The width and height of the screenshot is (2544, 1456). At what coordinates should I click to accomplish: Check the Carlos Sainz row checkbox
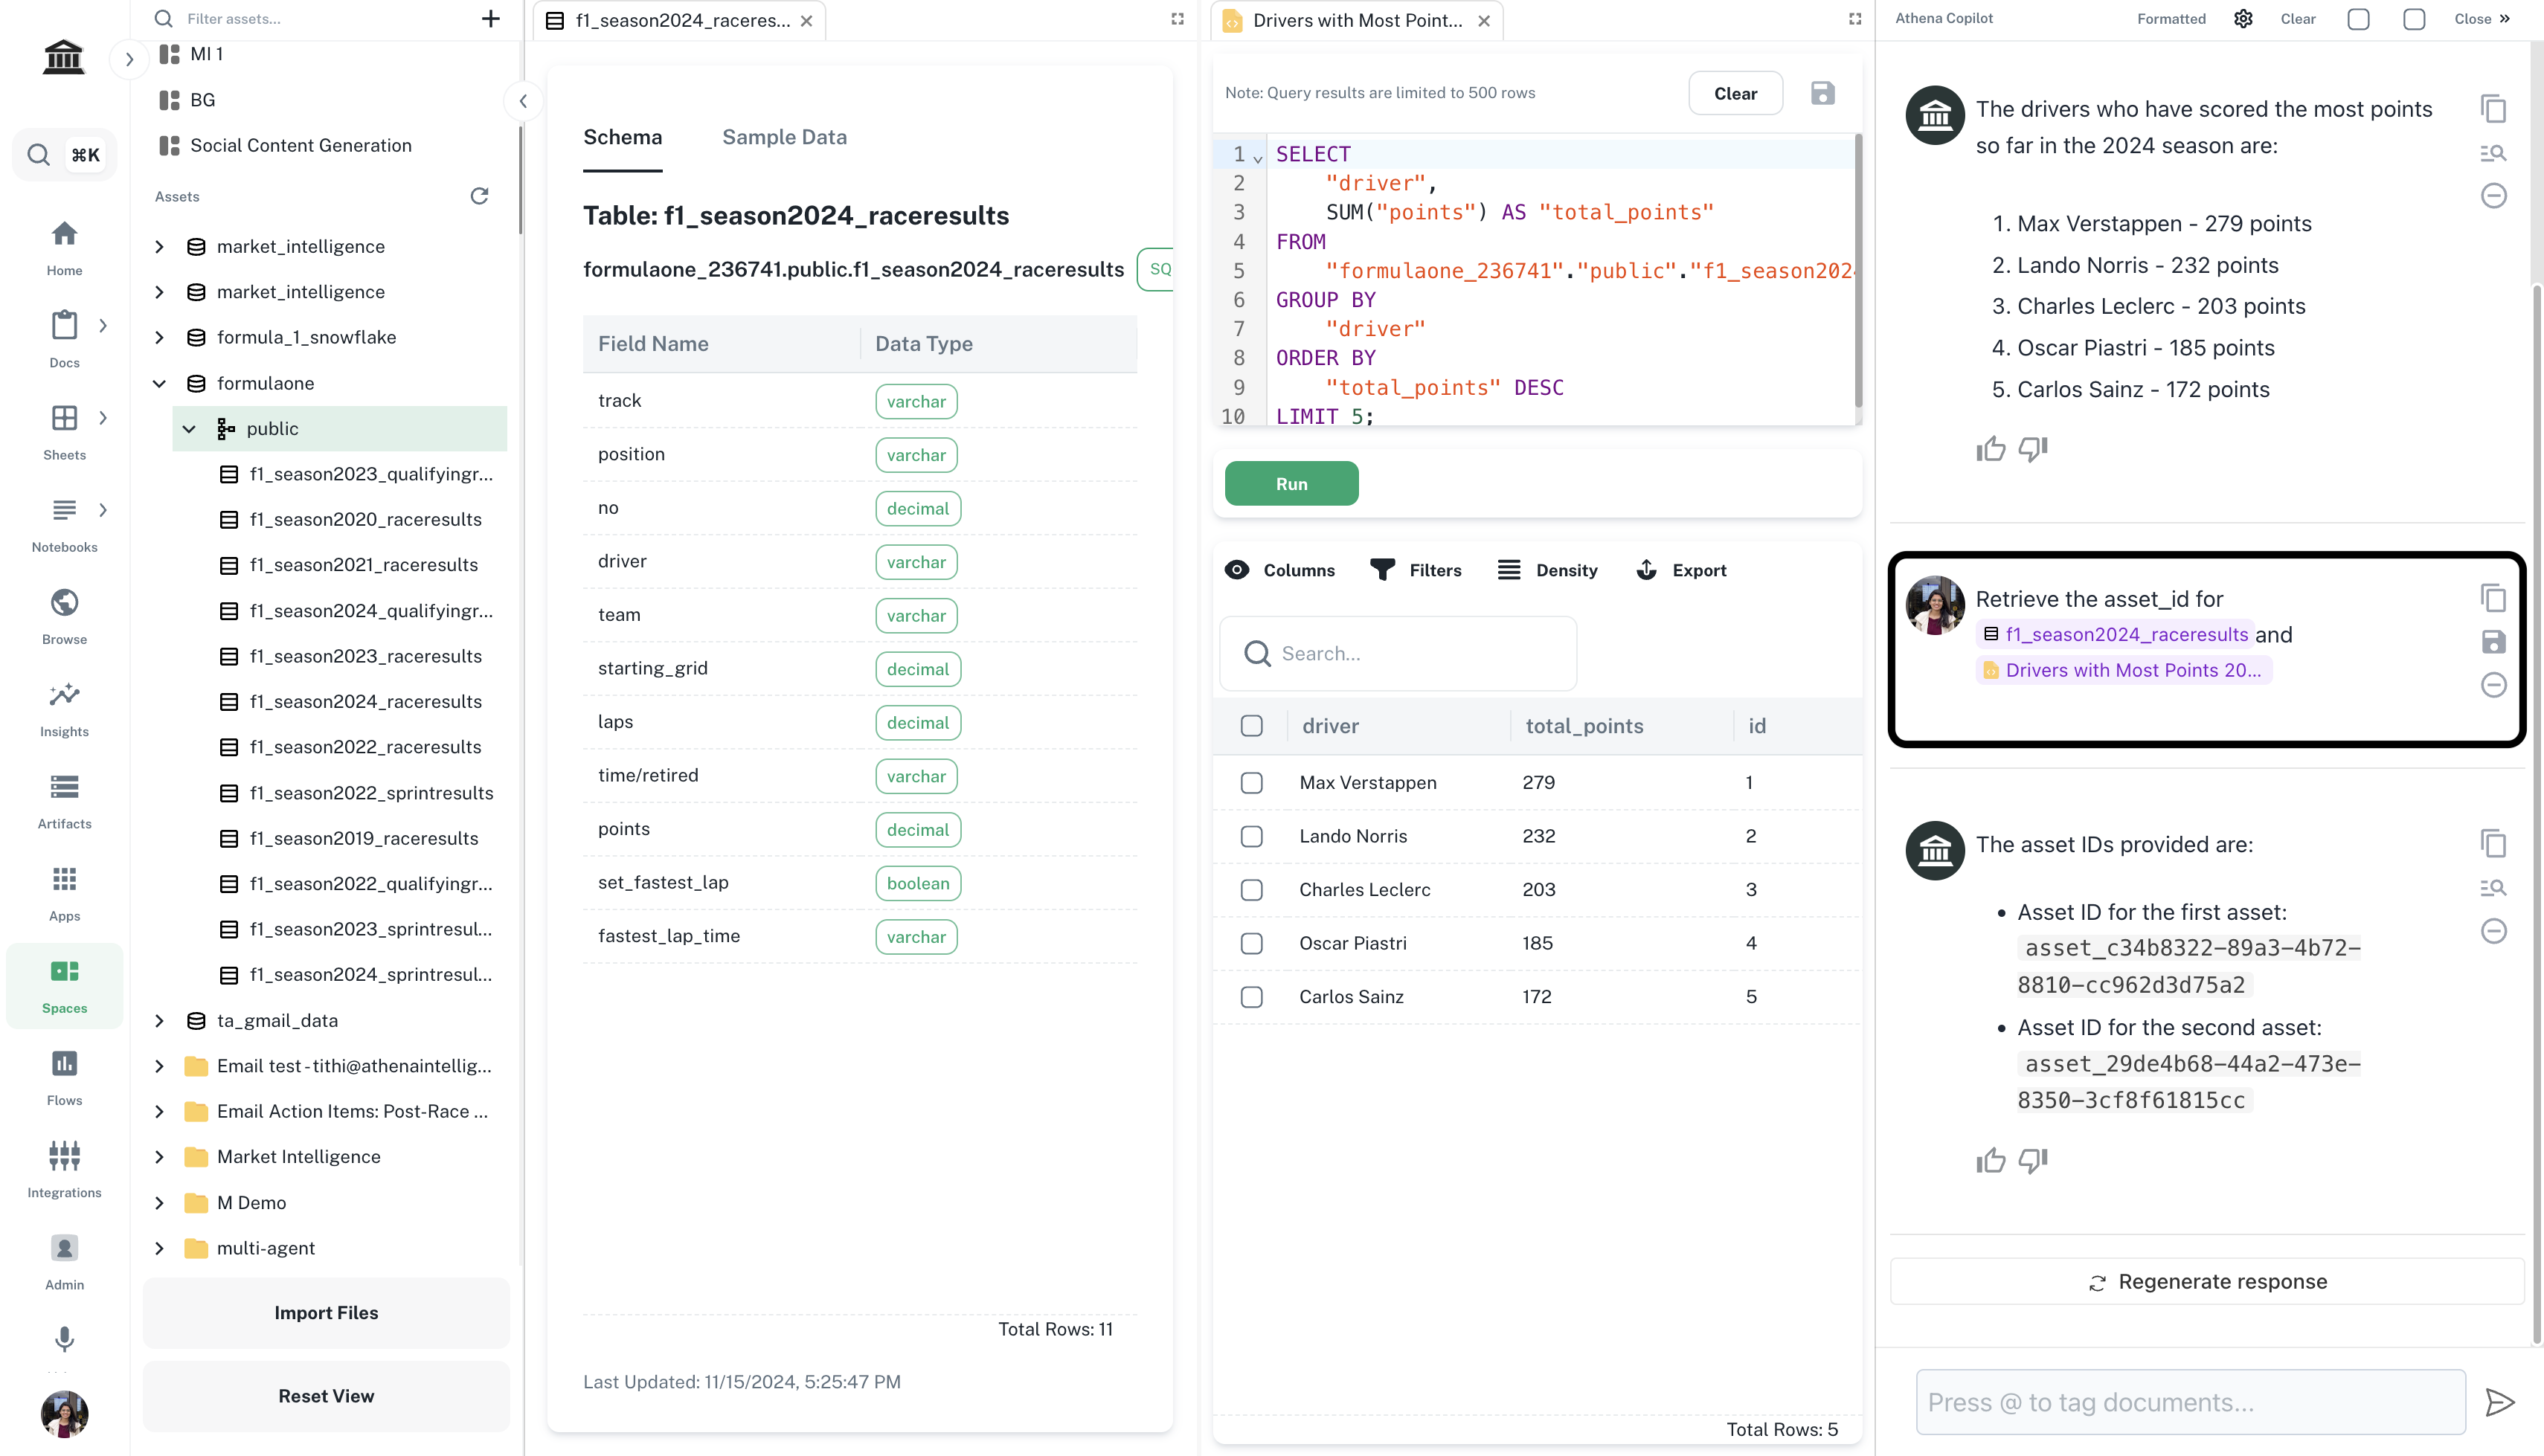coord(1251,997)
